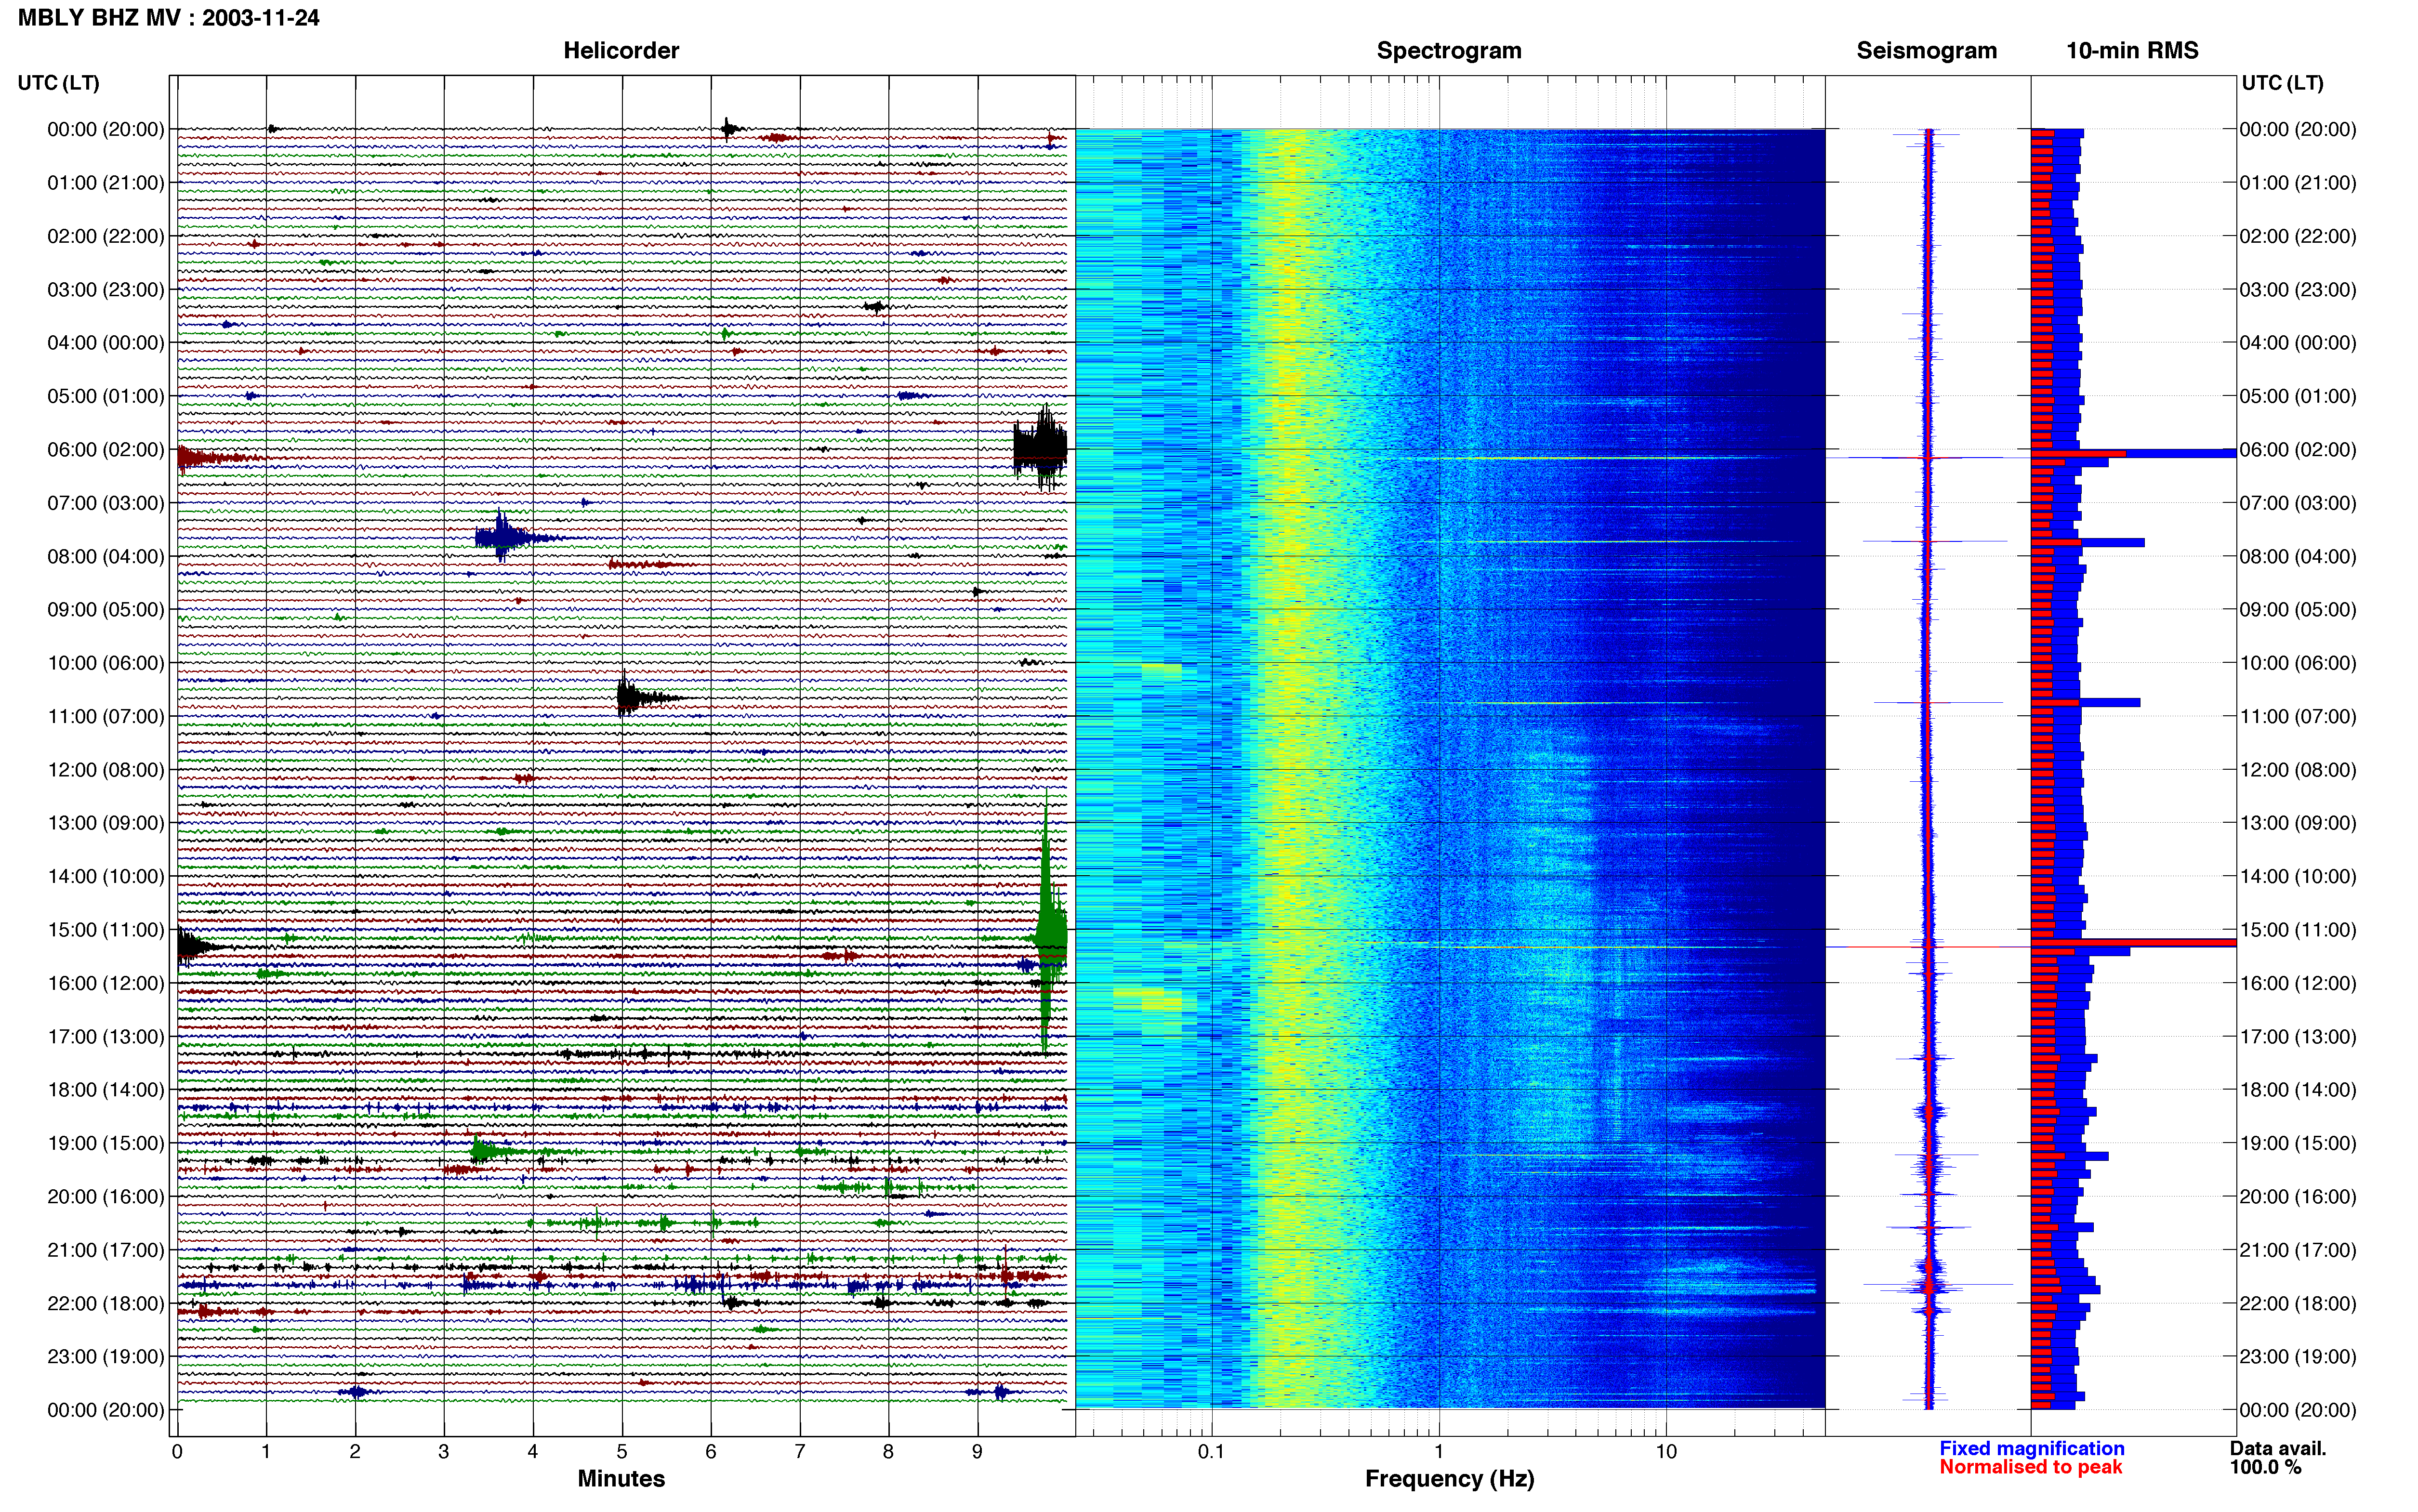Select the 'Seismogram' panel heading

[x=1926, y=50]
